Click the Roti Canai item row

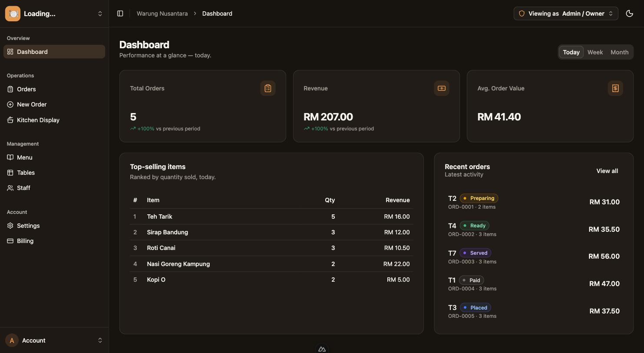point(271,248)
